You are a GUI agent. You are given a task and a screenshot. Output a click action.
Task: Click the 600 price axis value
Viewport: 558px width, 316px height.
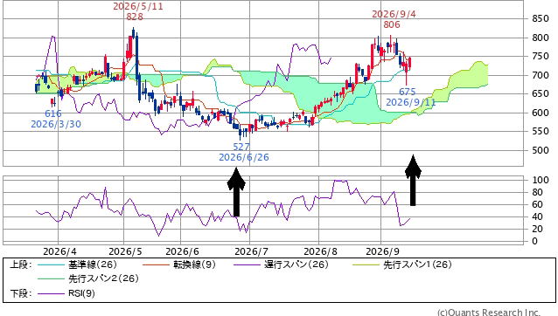(x=541, y=113)
